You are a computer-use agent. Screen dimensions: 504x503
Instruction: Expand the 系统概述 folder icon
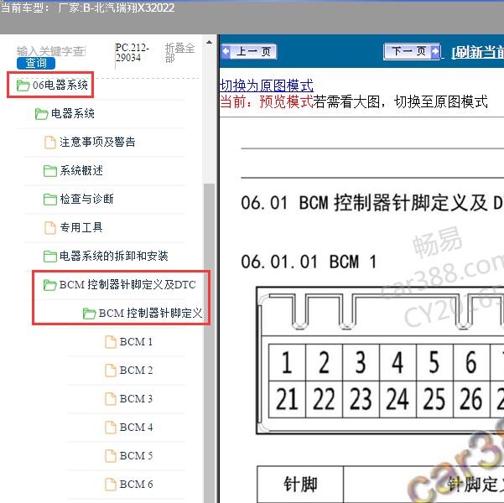(50, 171)
